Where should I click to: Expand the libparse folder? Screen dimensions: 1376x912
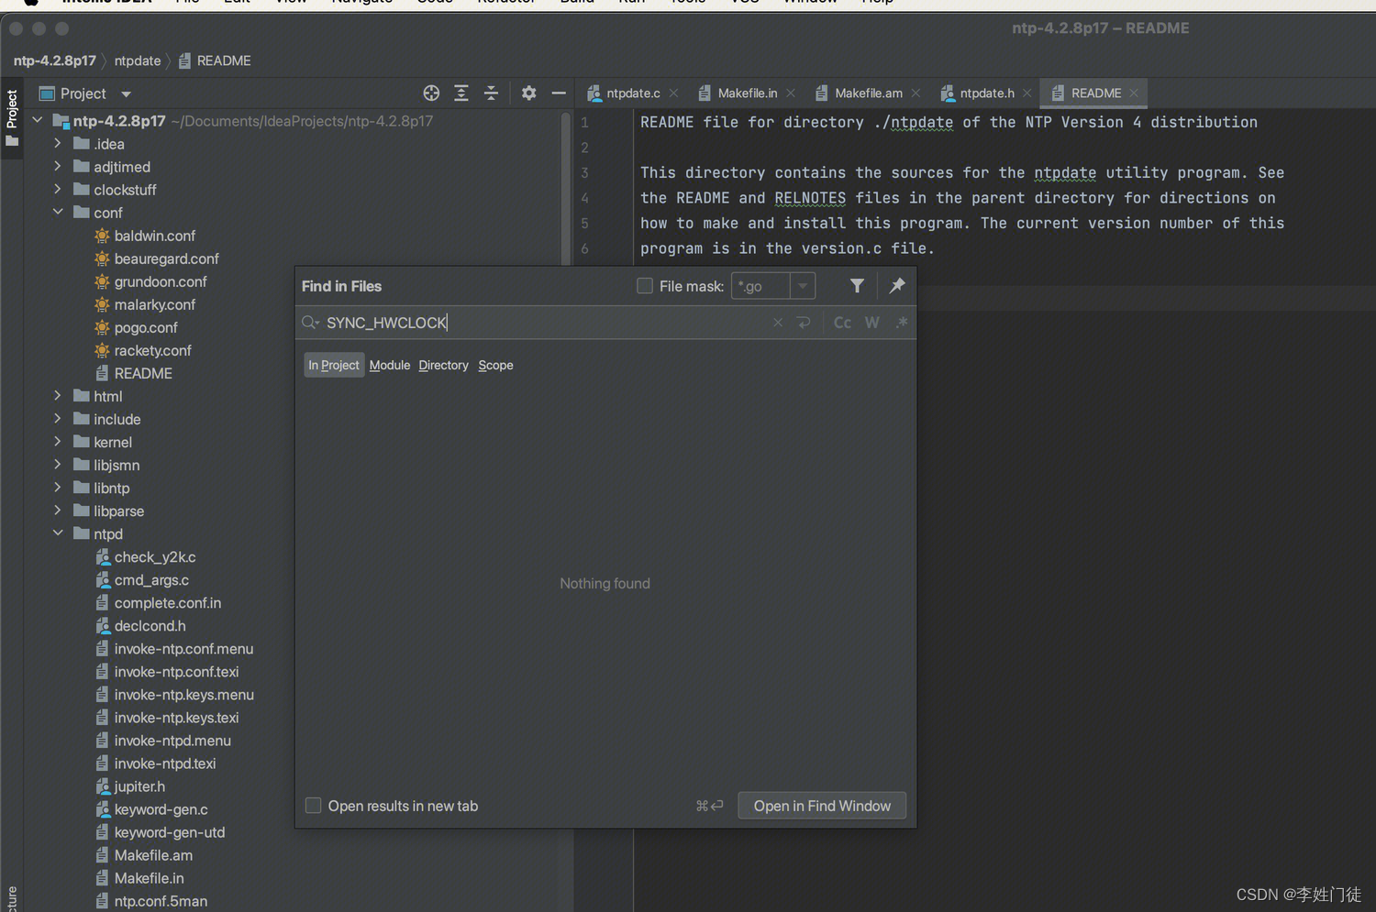(58, 511)
